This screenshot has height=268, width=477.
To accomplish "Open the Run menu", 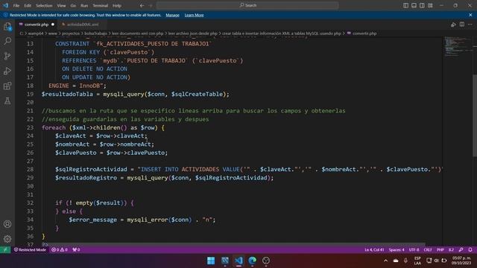I will coord(84,5).
